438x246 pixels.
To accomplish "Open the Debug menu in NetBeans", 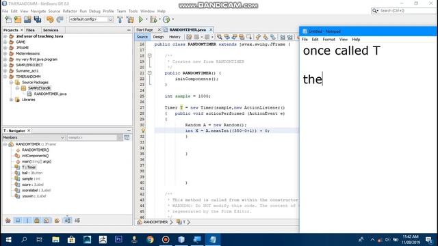I will point(94,11).
